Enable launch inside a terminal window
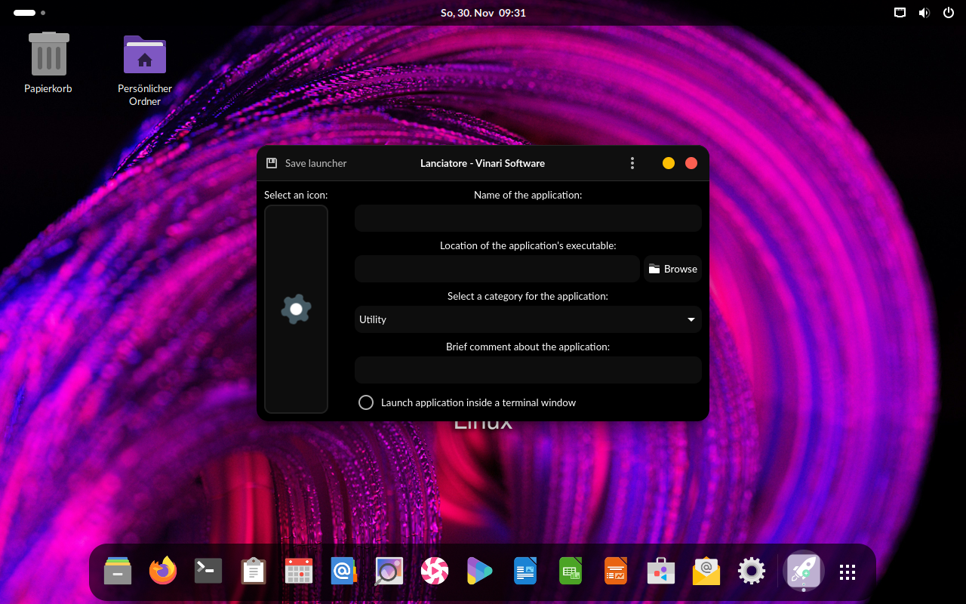 coord(366,402)
